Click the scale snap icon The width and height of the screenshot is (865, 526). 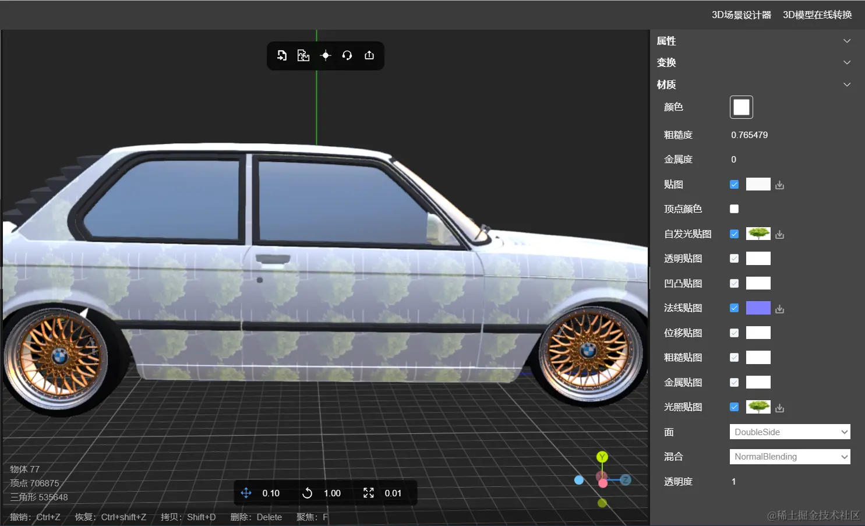coord(369,493)
